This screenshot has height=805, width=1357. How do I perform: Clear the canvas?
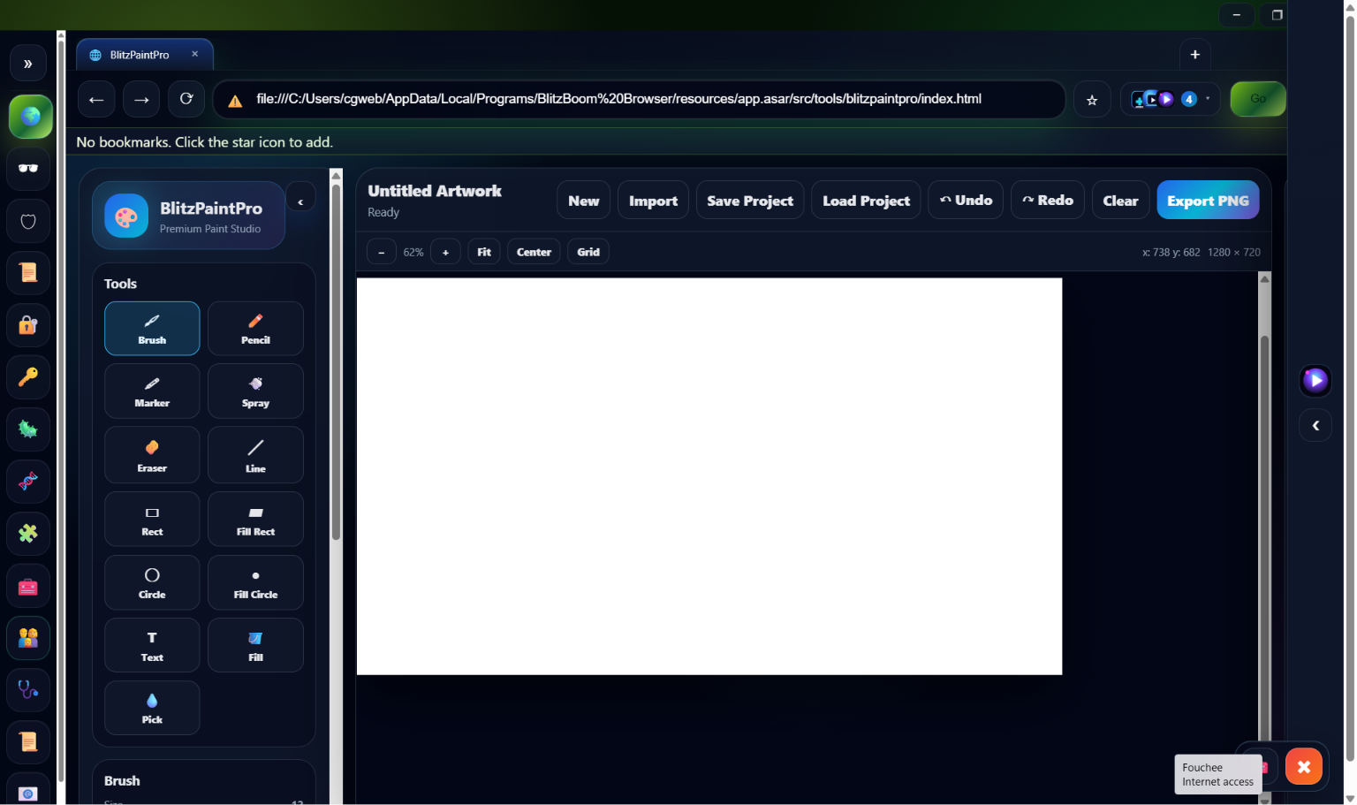1120,201
